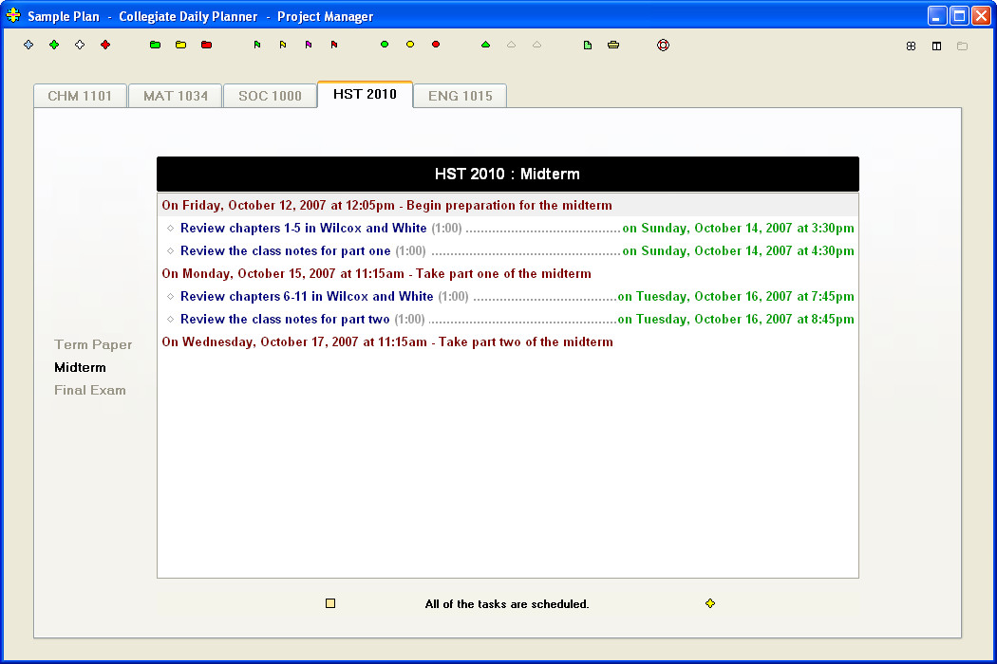Click the green up-triangle toolbar icon
Image resolution: width=997 pixels, height=664 pixels.
coord(486,45)
